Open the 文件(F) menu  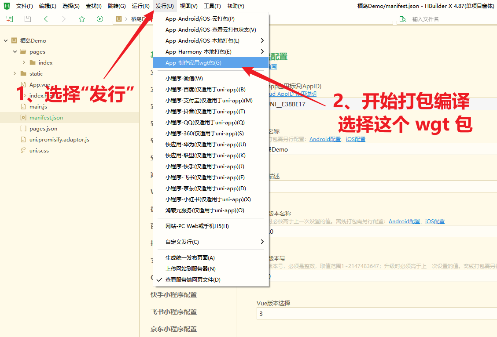[x=24, y=6]
